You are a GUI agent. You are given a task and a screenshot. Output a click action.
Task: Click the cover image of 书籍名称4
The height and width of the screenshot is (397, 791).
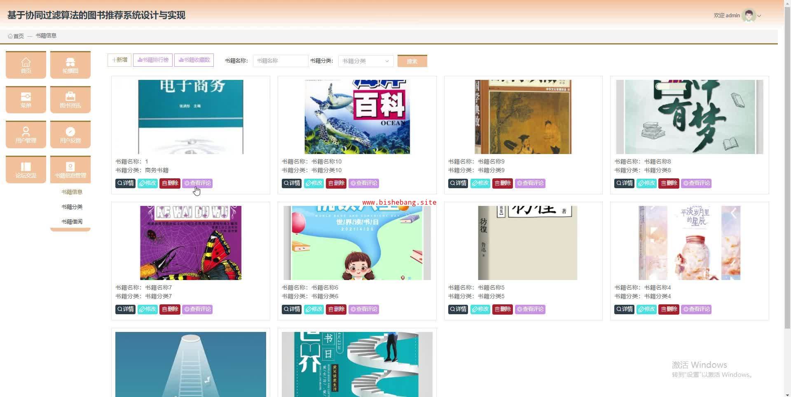[690, 243]
